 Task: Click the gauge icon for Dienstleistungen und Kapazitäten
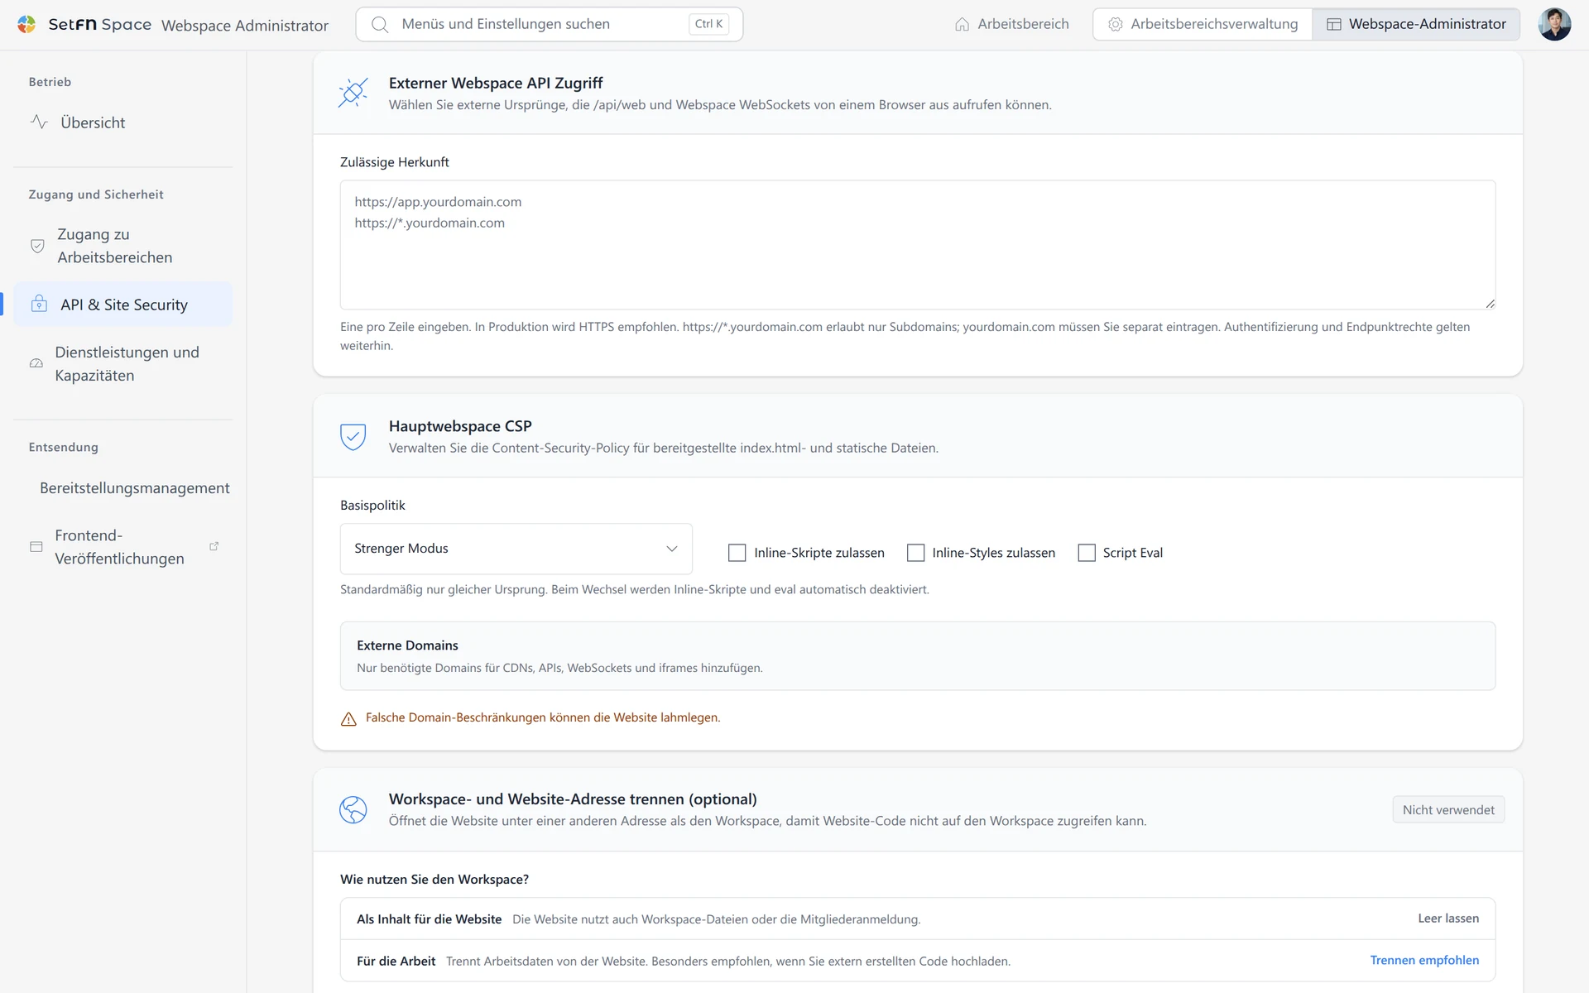[36, 364]
